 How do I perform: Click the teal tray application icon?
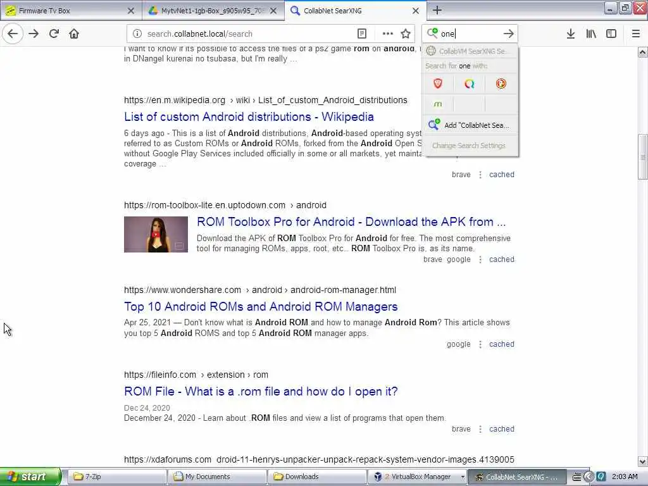point(601,477)
